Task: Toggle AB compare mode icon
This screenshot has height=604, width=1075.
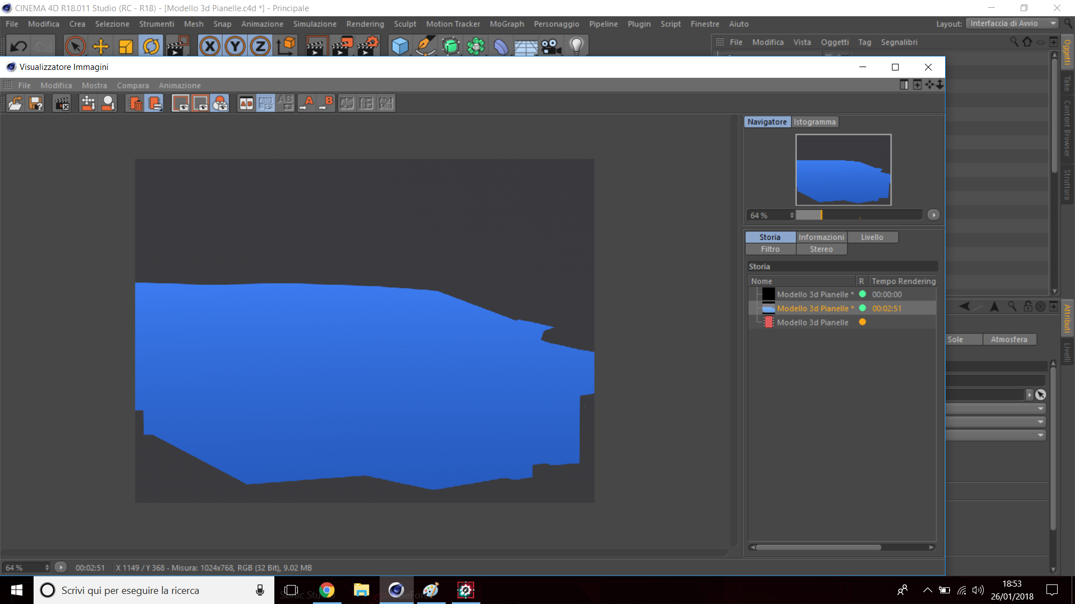Action: point(246,103)
